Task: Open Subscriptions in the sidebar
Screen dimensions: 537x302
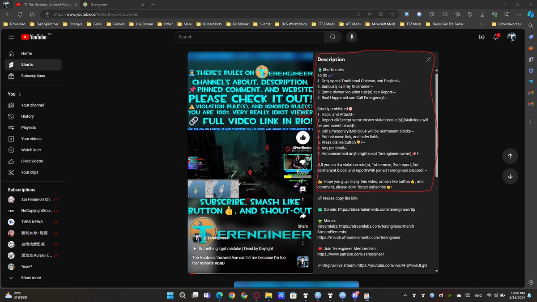Action: (33, 76)
